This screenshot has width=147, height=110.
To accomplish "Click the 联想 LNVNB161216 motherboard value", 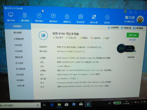I will (78, 62).
